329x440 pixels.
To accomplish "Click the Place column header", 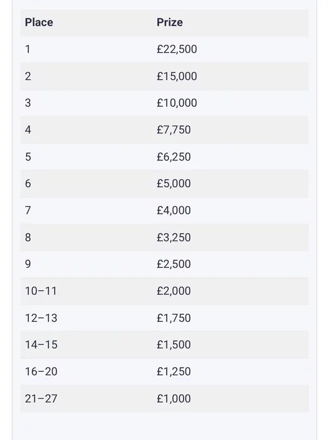I will pyautogui.click(x=39, y=23).
